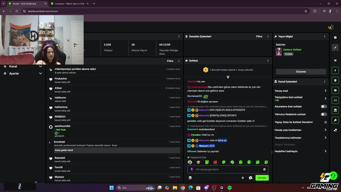This screenshot has width=341, height=192.
Task: Click the Turkish language tag
Action: 288,54
